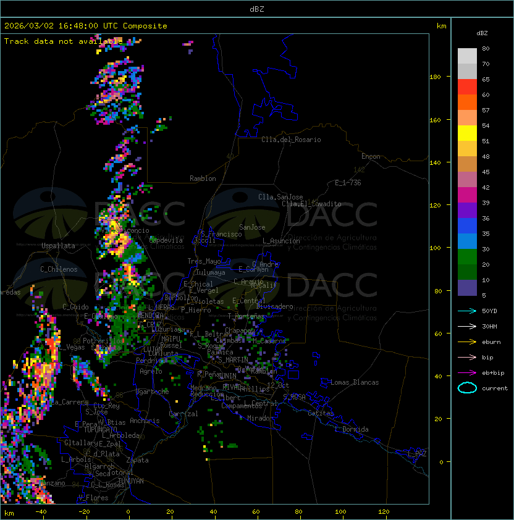Click the '120' tick on the bottom axis
This screenshot has height=520, width=514.
[384, 512]
